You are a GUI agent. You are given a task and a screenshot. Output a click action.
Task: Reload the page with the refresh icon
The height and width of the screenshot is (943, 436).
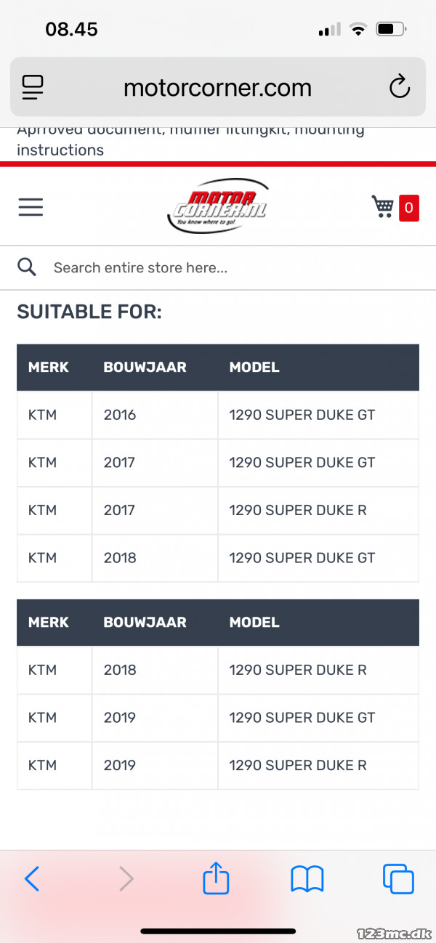(x=400, y=88)
